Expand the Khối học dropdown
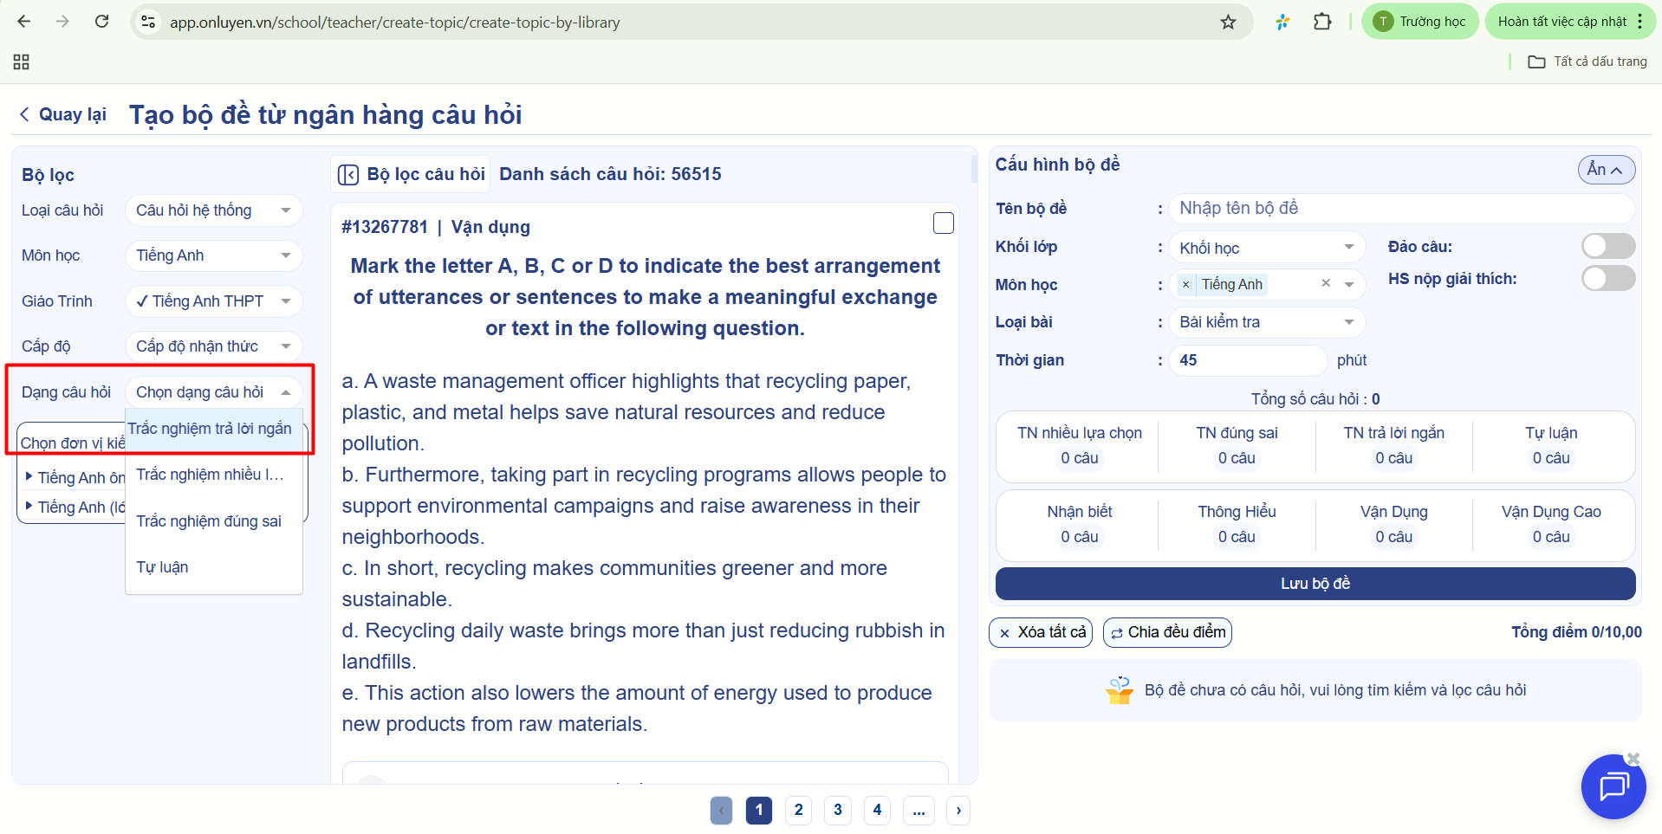The width and height of the screenshot is (1662, 834). tap(1266, 248)
